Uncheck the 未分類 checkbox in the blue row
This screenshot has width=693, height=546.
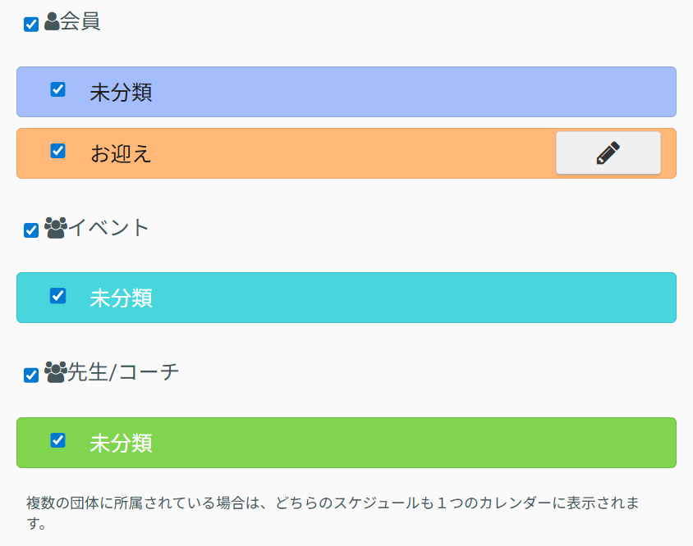(x=57, y=89)
